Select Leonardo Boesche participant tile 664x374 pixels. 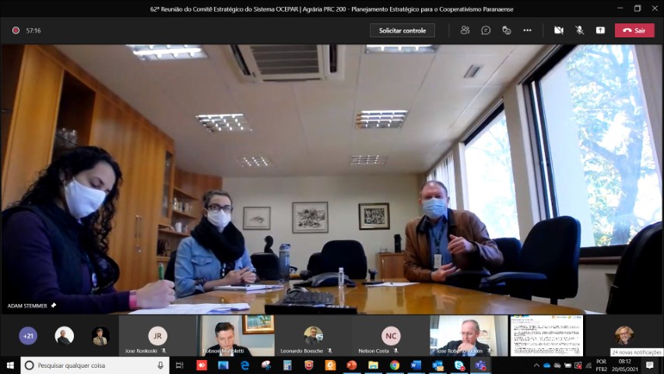tap(313, 336)
